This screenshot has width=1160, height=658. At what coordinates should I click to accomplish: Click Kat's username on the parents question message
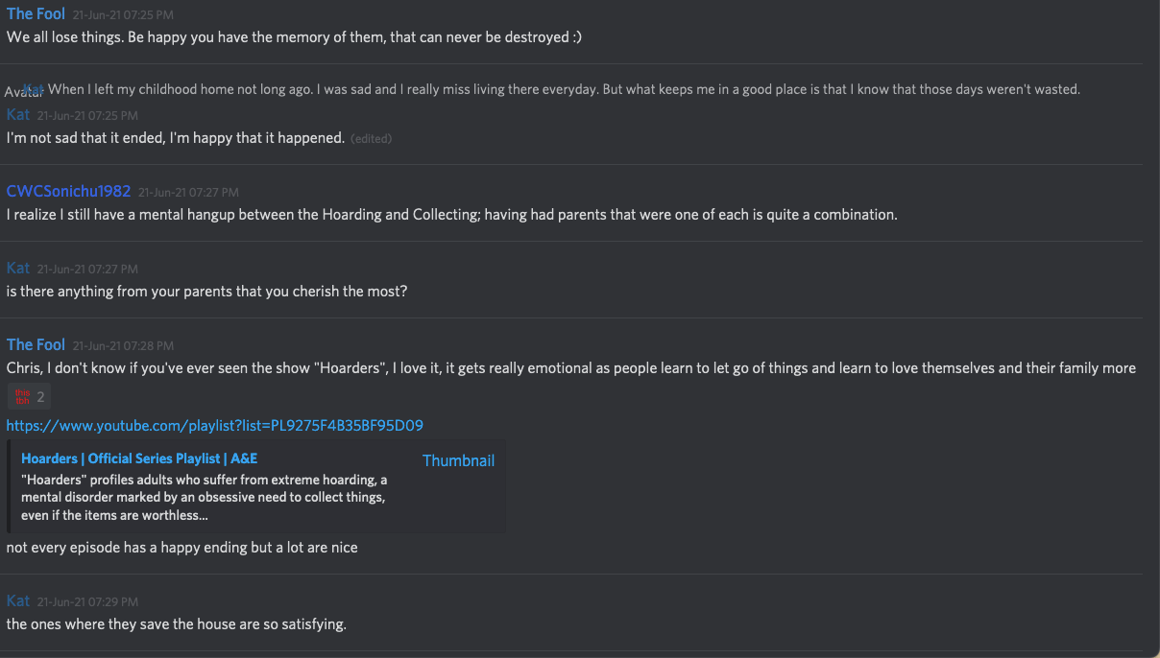[18, 268]
